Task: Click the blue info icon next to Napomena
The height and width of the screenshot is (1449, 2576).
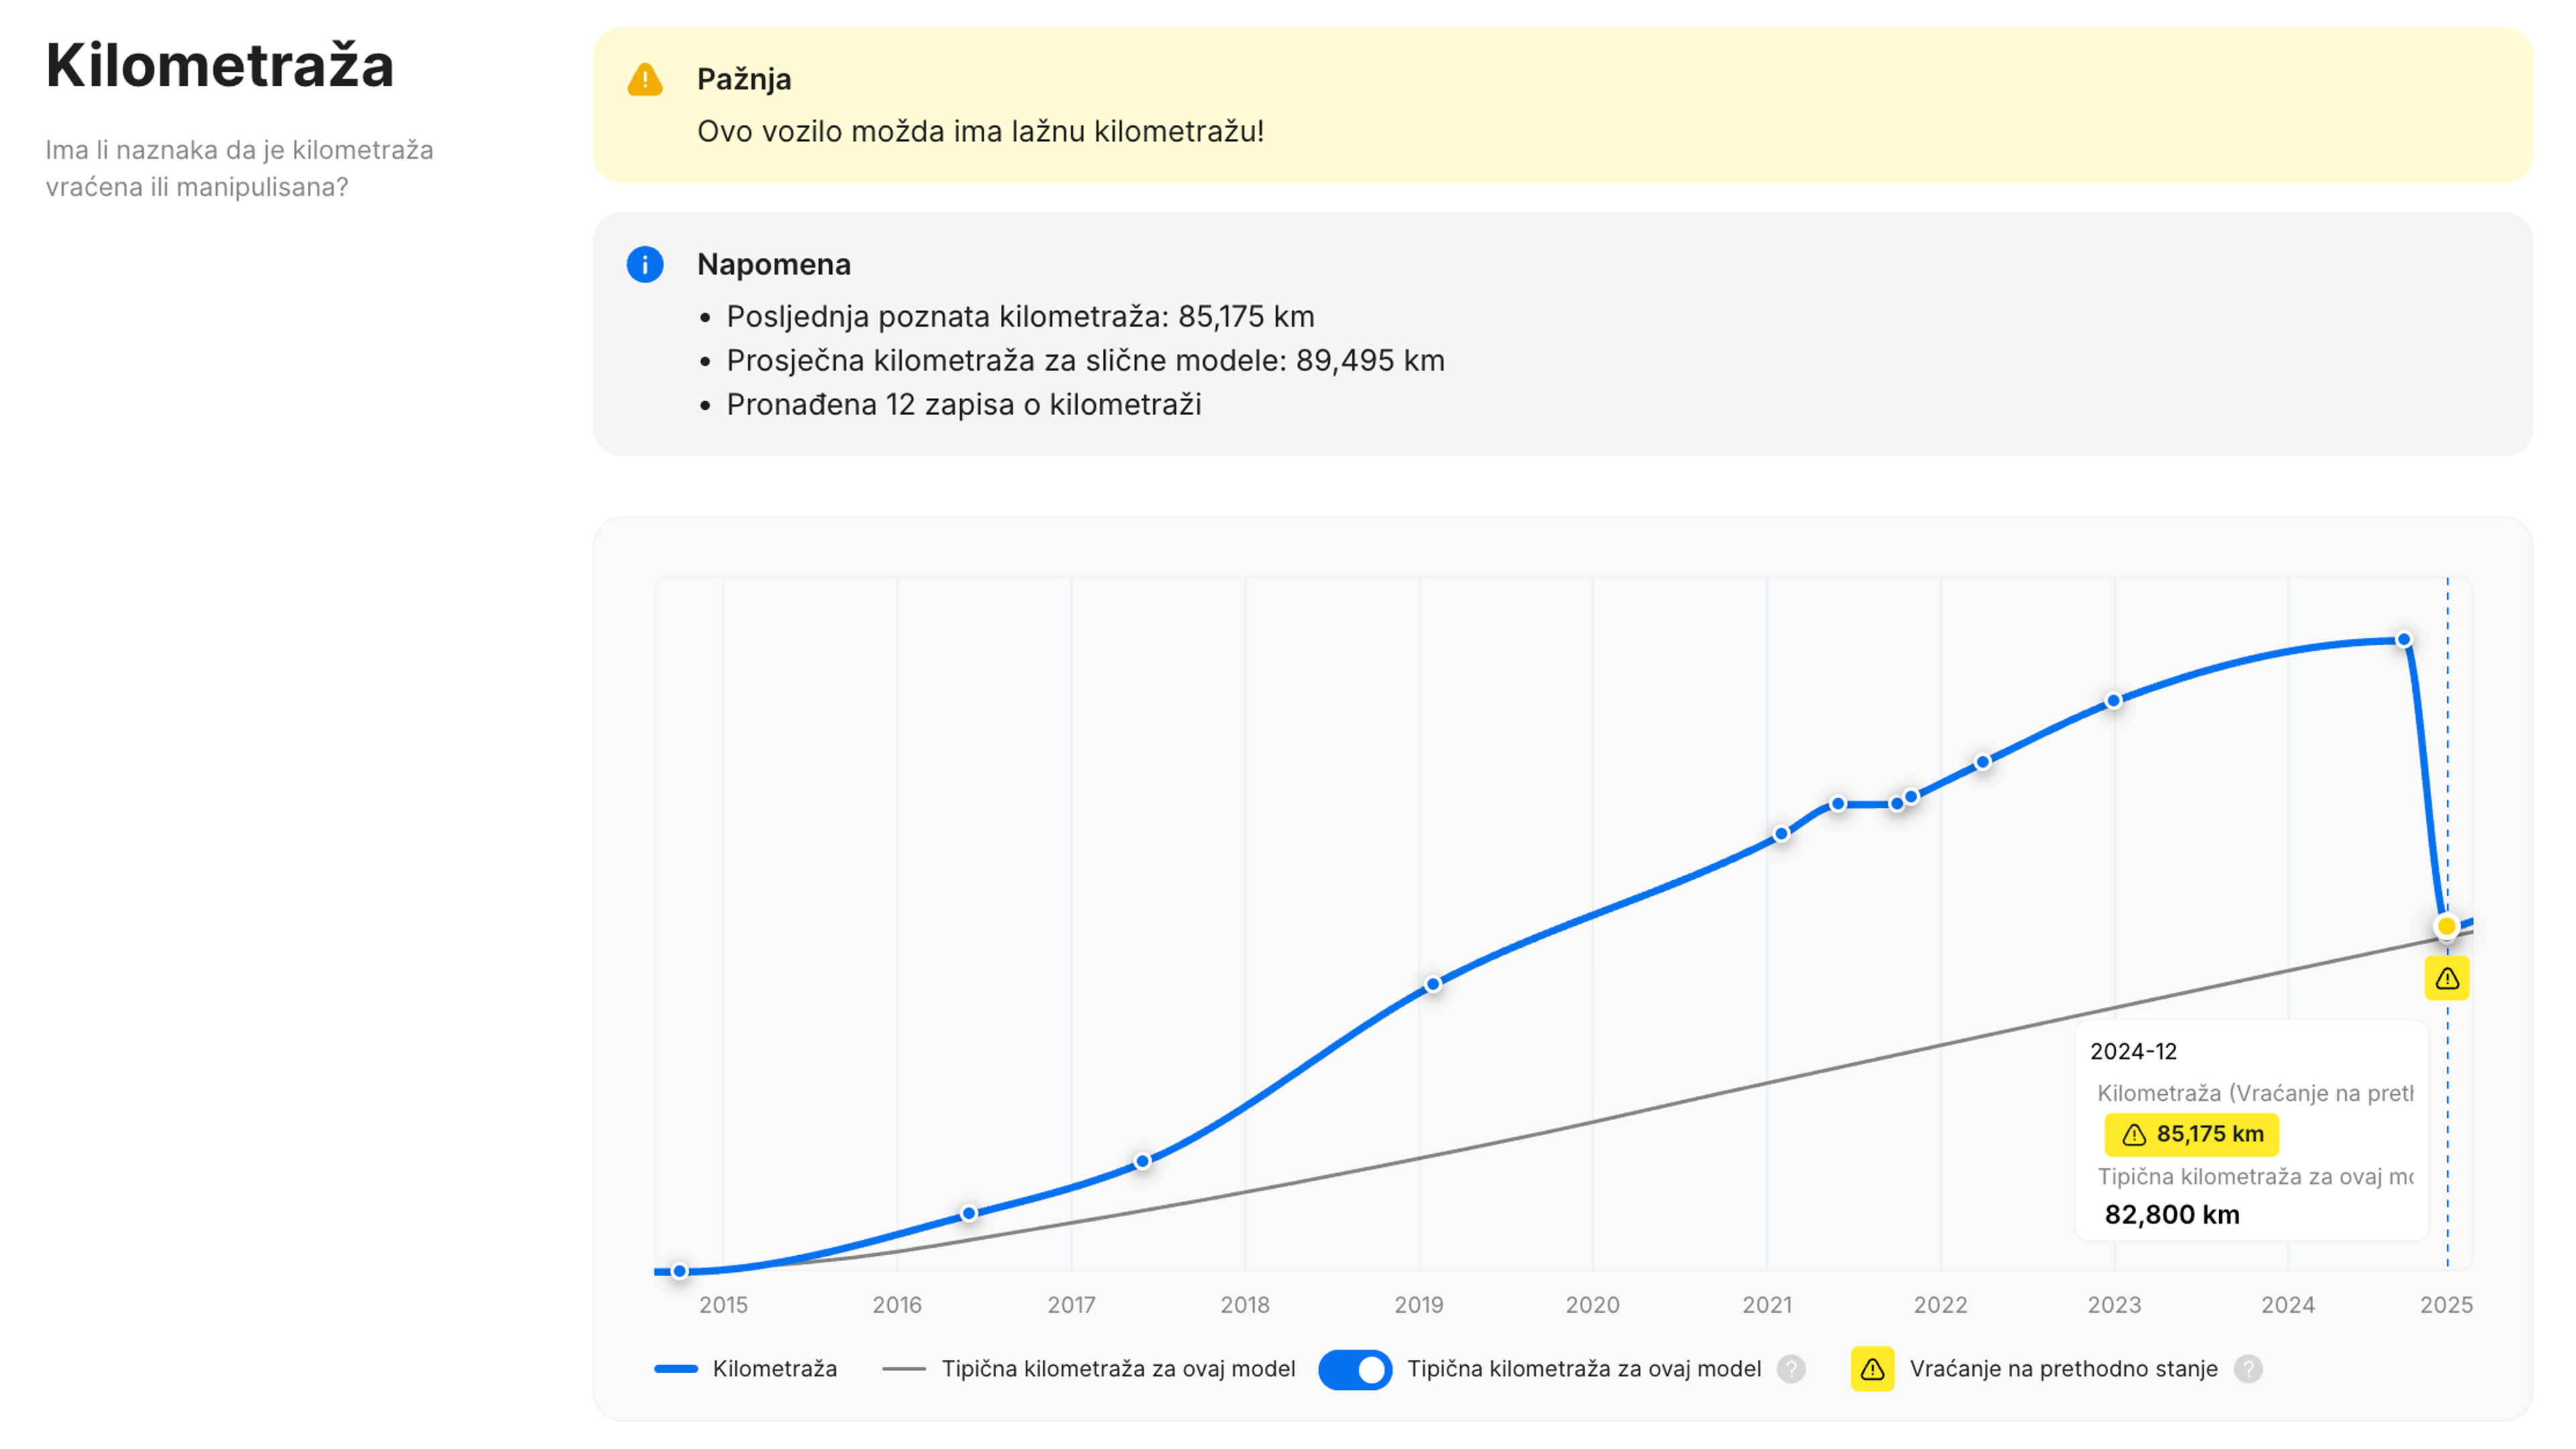Action: [x=646, y=264]
